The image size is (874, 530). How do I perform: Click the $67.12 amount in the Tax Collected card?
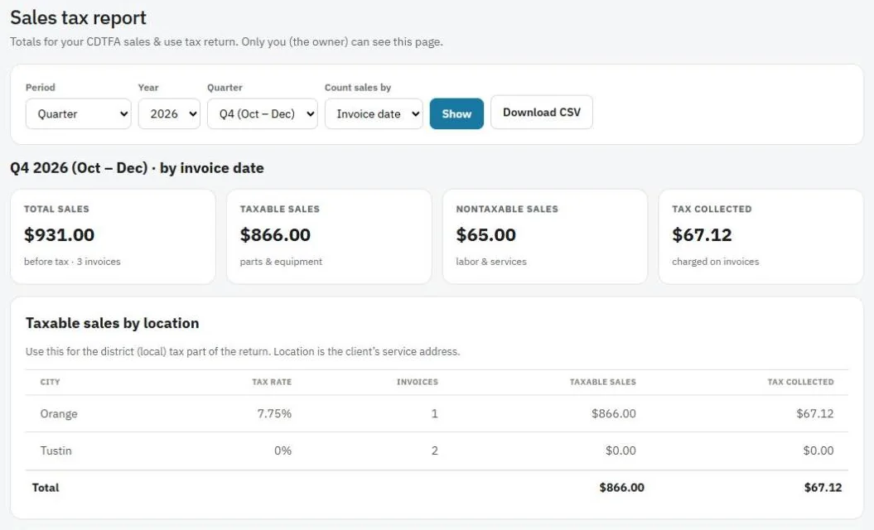click(702, 234)
